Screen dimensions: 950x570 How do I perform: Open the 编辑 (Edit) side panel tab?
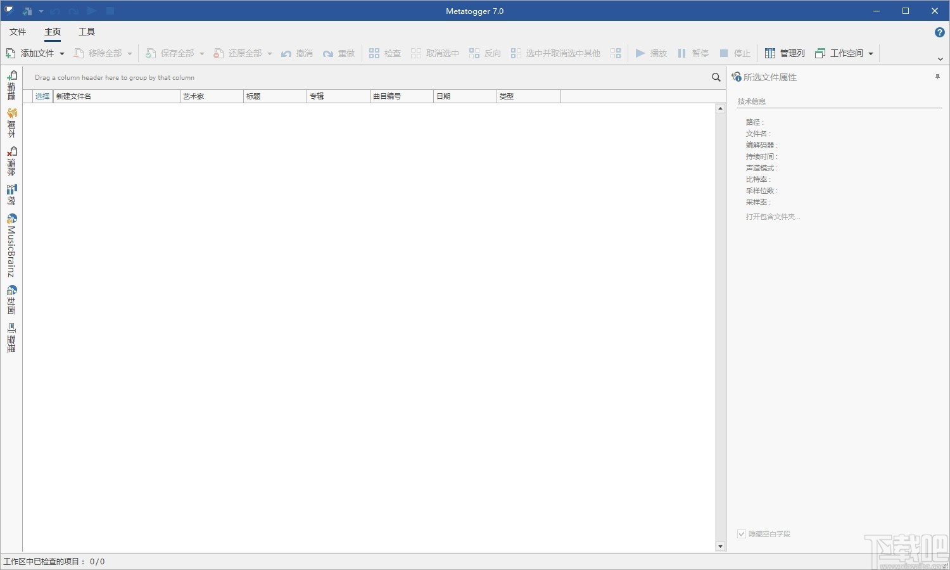[x=11, y=85]
